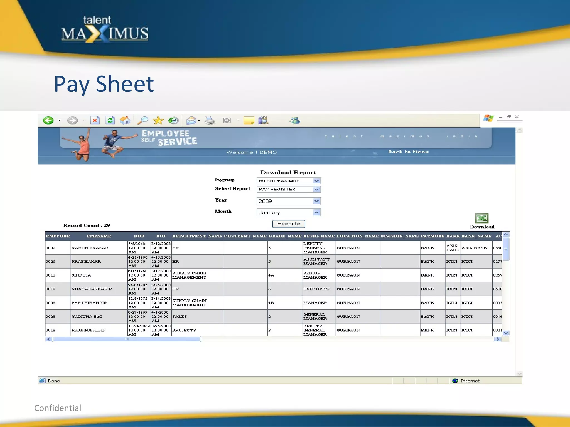Click the Print icon
Image resolution: width=570 pixels, height=427 pixels.
coord(210,120)
